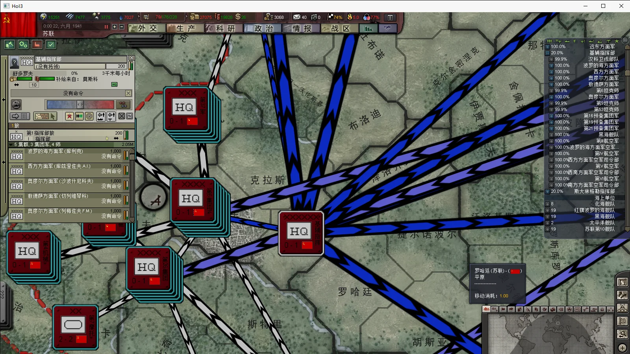Open the 生产 production tab

185,28
